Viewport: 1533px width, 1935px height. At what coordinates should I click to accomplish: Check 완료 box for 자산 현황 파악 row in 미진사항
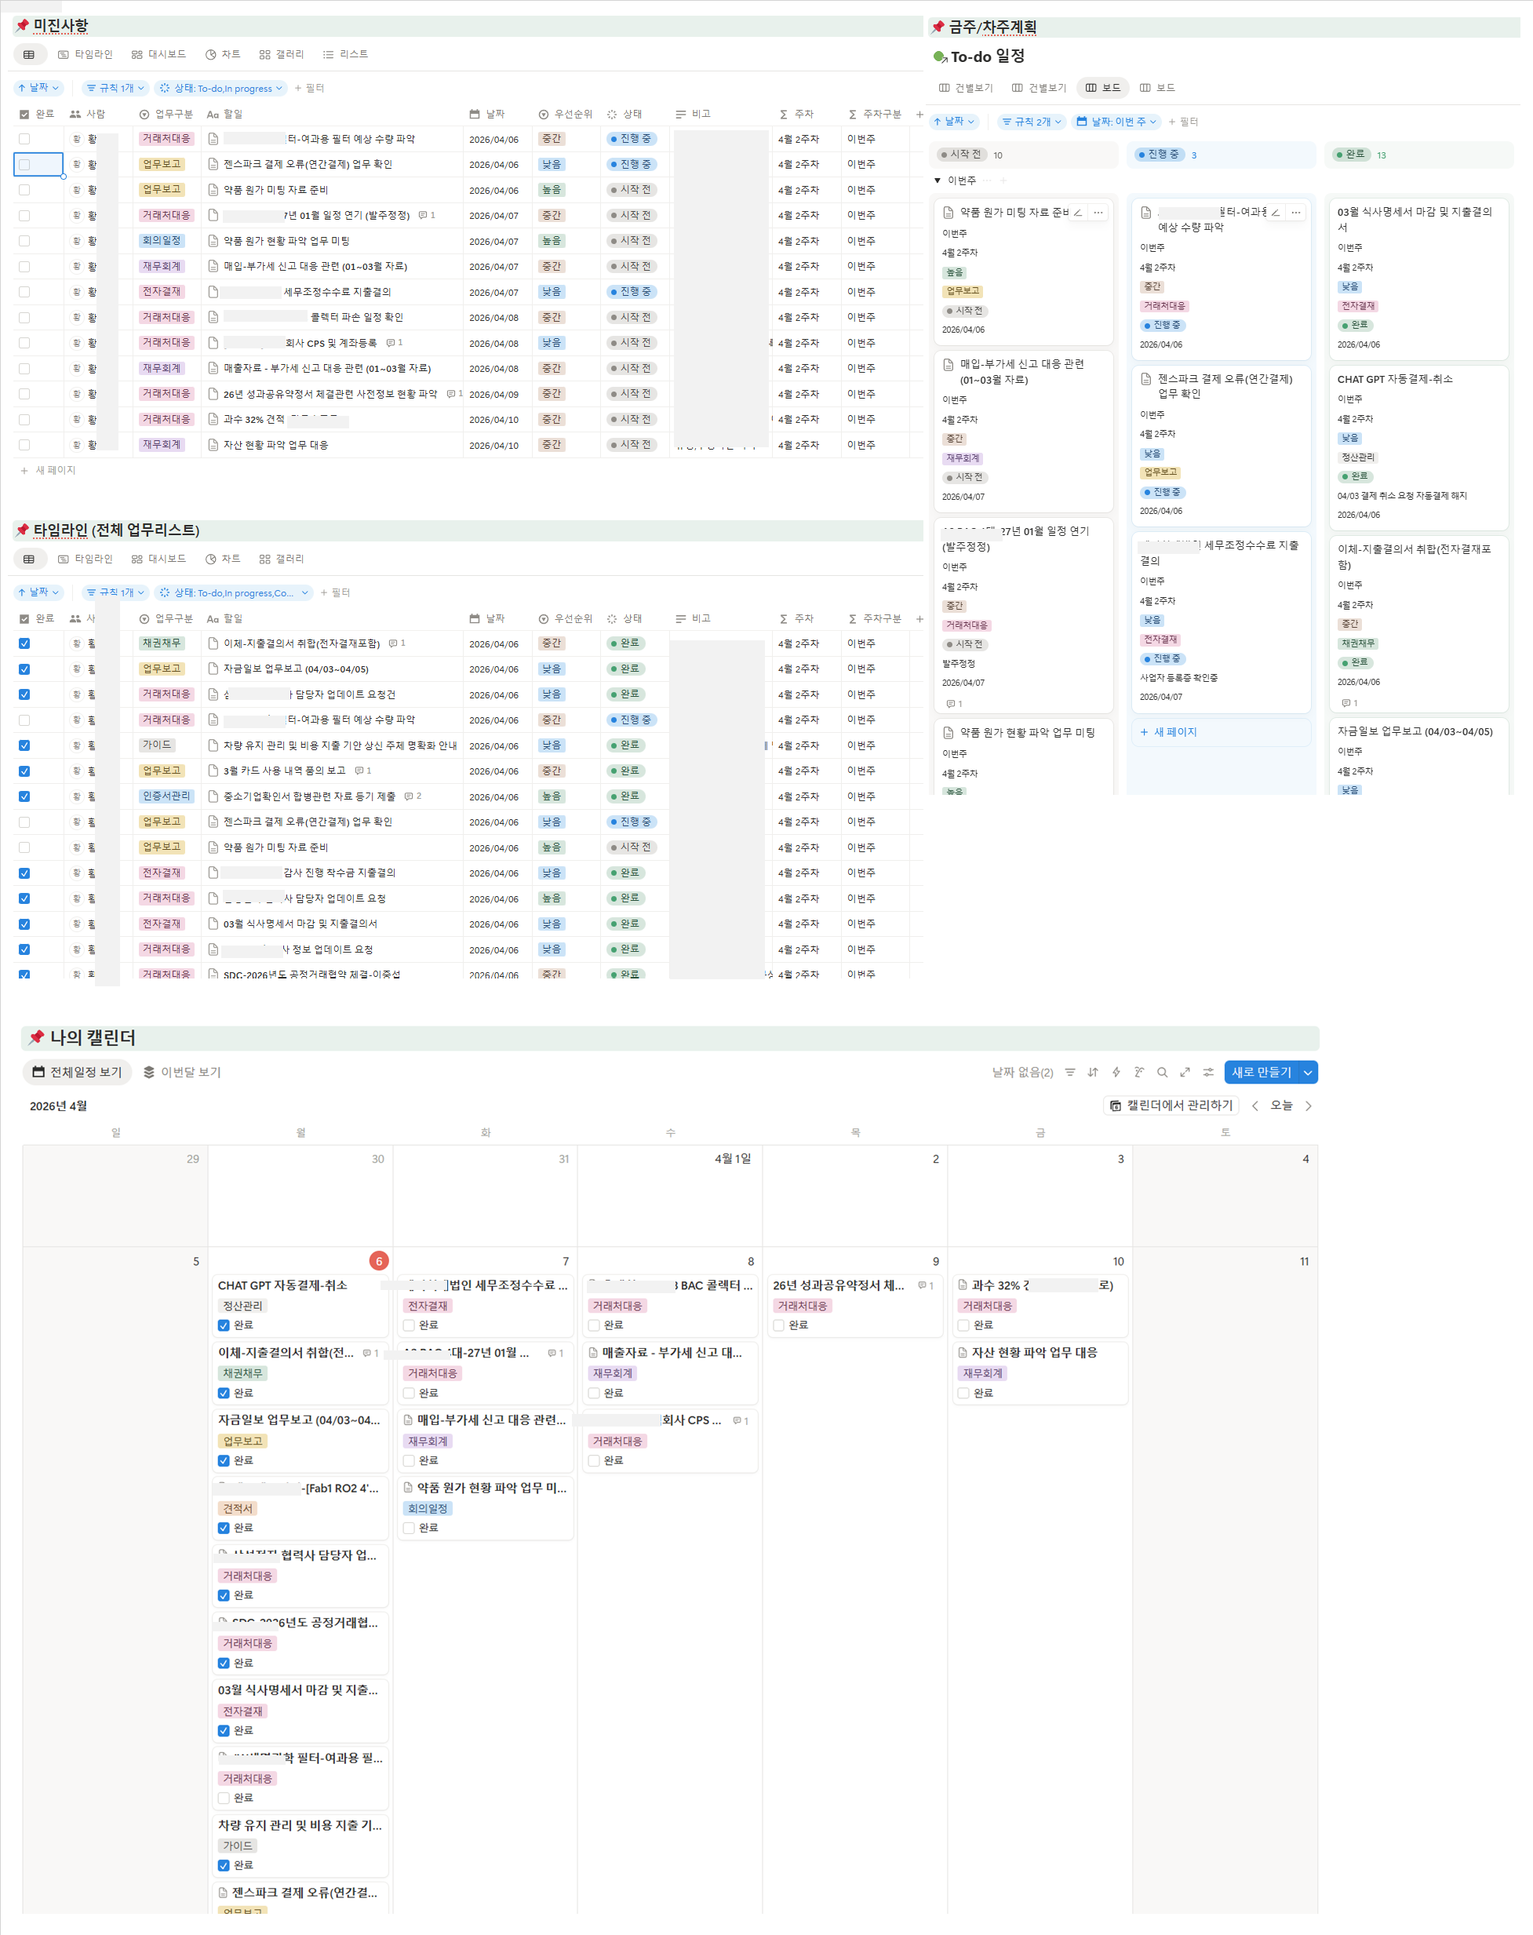click(24, 445)
